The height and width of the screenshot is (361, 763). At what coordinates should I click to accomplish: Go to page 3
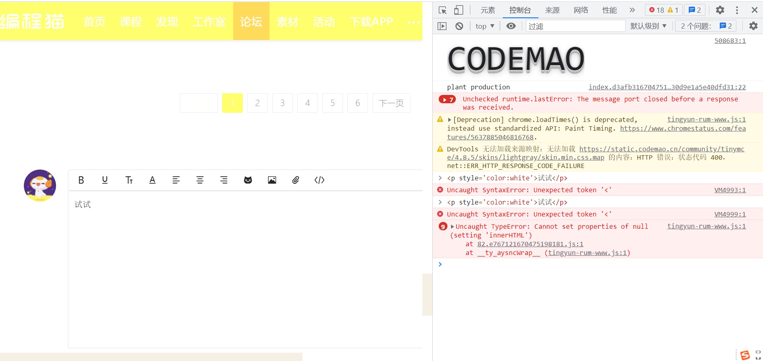(x=283, y=103)
